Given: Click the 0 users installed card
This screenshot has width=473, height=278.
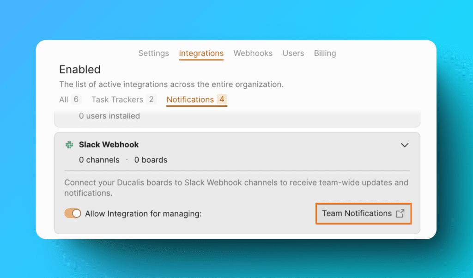Looking at the screenshot, I should (x=109, y=116).
